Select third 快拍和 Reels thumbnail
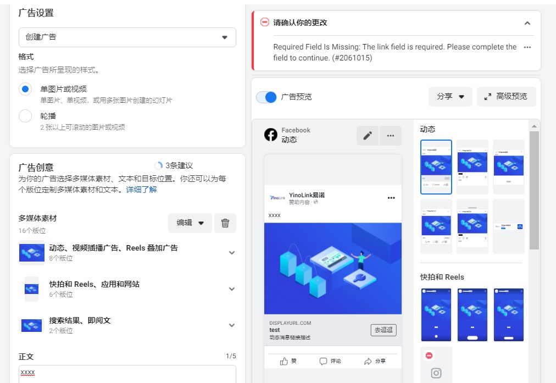 [x=509, y=314]
